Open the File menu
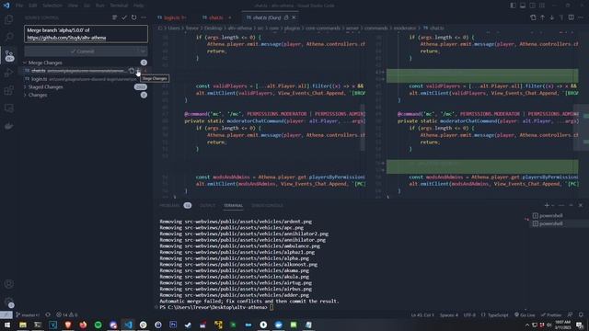589x331 pixels. click(x=19, y=6)
